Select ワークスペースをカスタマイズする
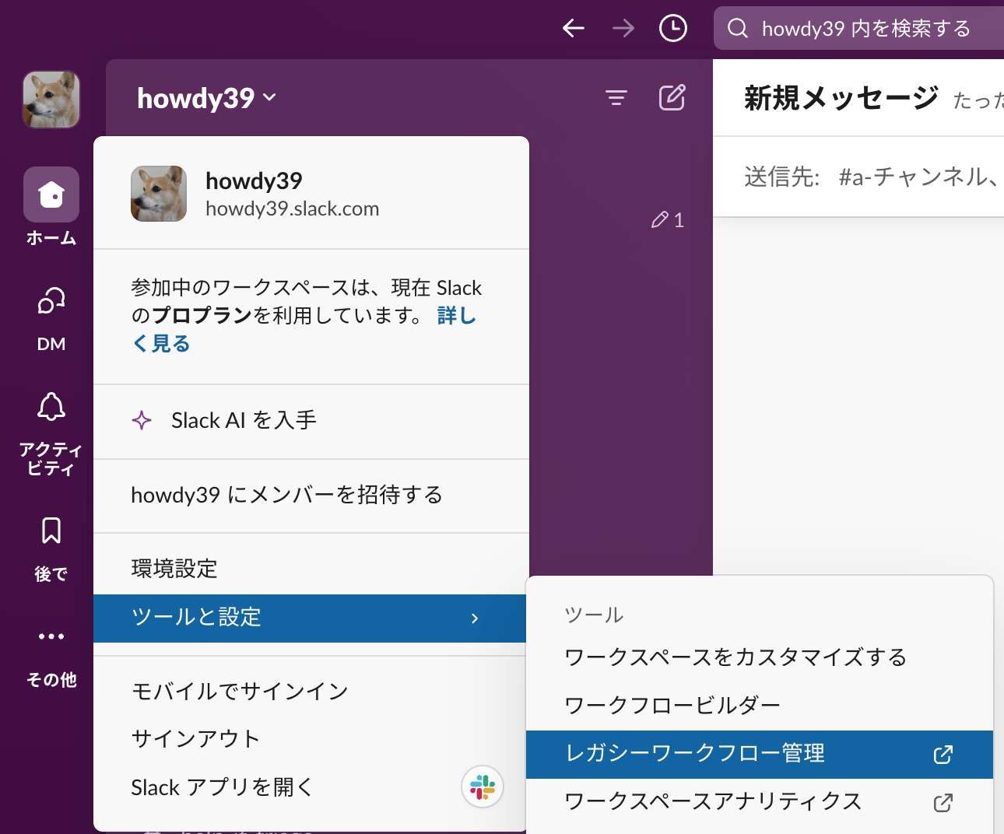 pyautogui.click(x=760, y=657)
